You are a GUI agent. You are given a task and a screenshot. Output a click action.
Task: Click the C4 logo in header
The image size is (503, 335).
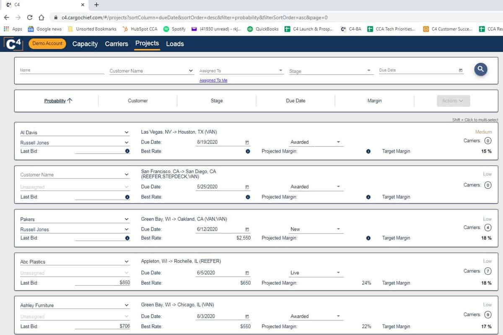pos(13,44)
